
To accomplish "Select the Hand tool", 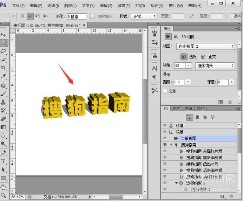I will [3, 187].
